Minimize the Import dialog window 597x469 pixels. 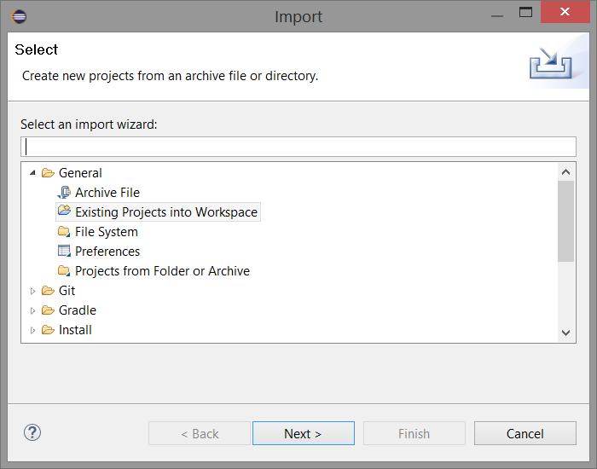[x=497, y=16]
